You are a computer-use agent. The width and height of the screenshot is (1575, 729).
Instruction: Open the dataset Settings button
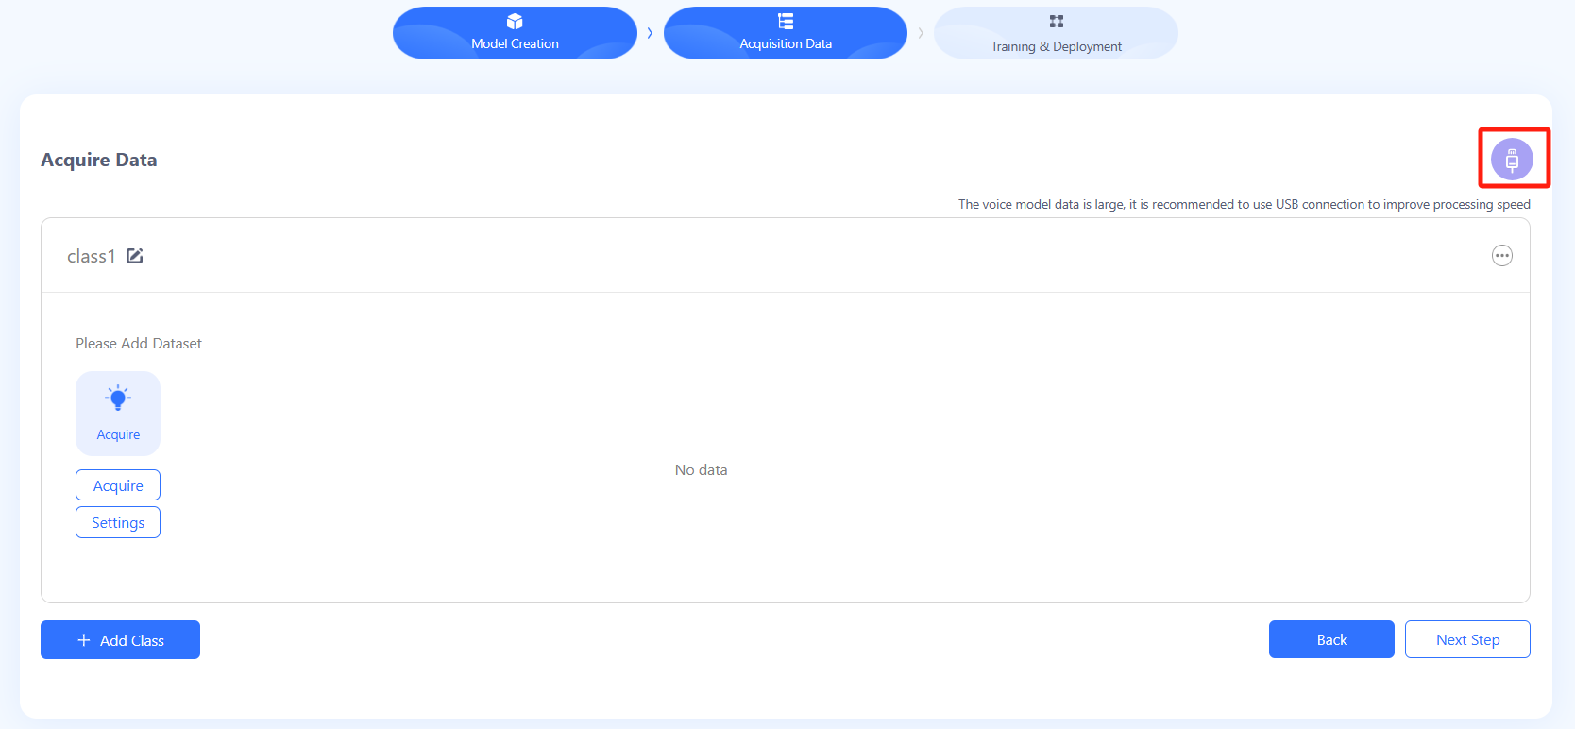pyautogui.click(x=118, y=522)
